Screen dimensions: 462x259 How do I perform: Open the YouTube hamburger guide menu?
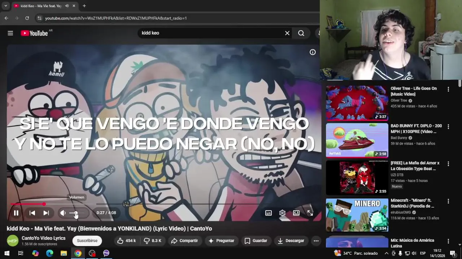10,33
